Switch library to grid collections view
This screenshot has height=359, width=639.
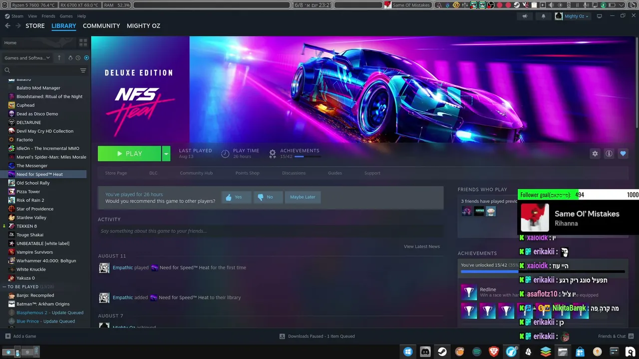coord(83,43)
